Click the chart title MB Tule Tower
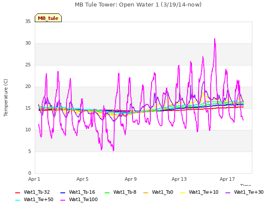Image resolution: width=278 pixels, height=208 pixels. click(x=138, y=5)
